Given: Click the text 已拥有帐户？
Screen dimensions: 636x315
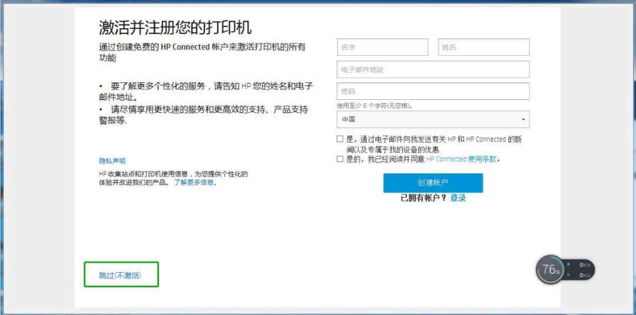Looking at the screenshot, I should pos(423,198).
